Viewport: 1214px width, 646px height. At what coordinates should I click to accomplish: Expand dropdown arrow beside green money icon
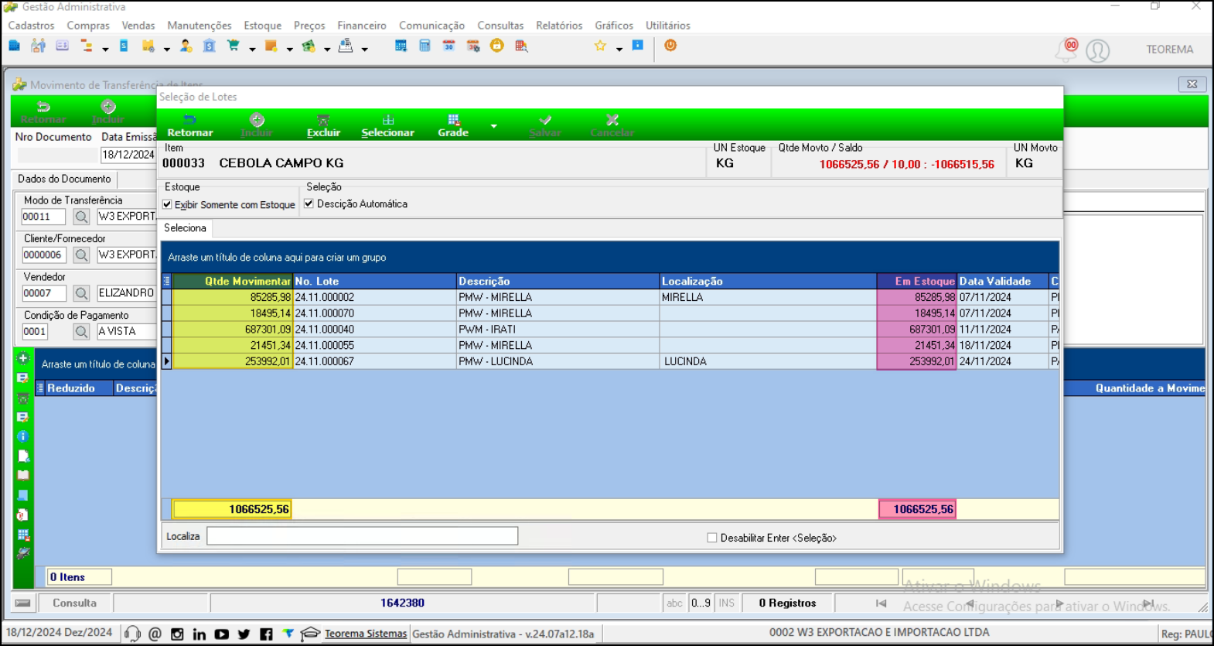coord(327,49)
